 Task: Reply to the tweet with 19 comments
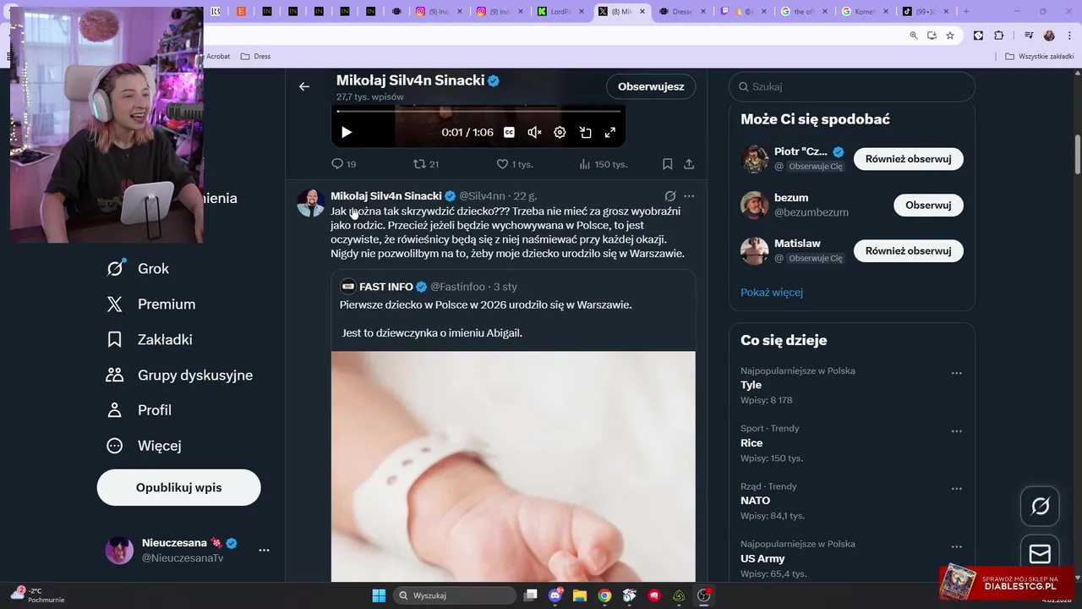[x=343, y=164]
